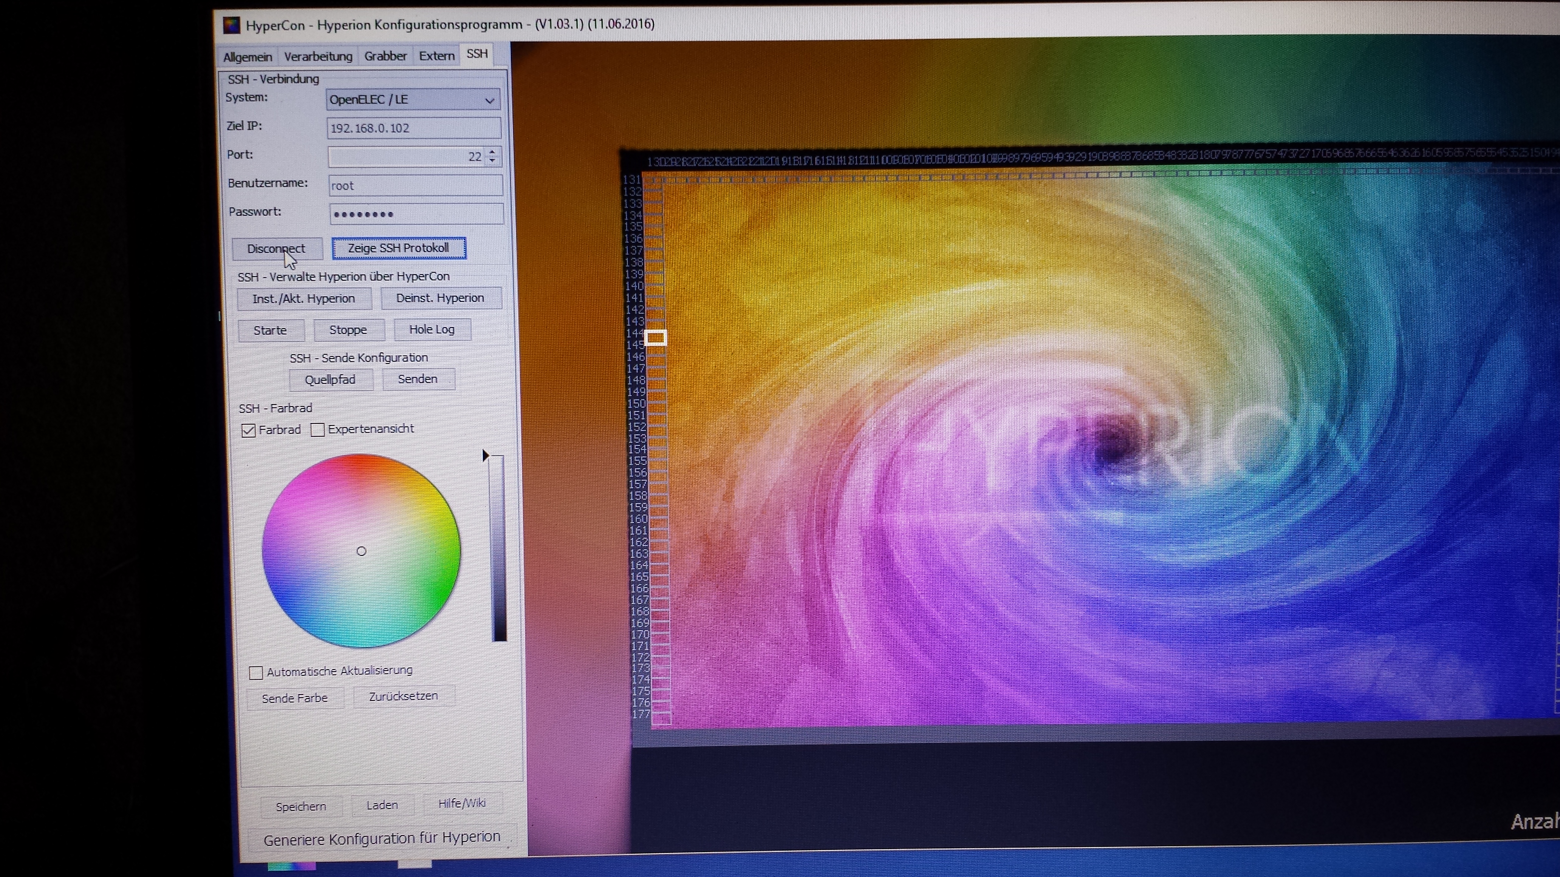The image size is (1560, 877).
Task: Select the highlighted LED 144 box
Action: click(655, 337)
